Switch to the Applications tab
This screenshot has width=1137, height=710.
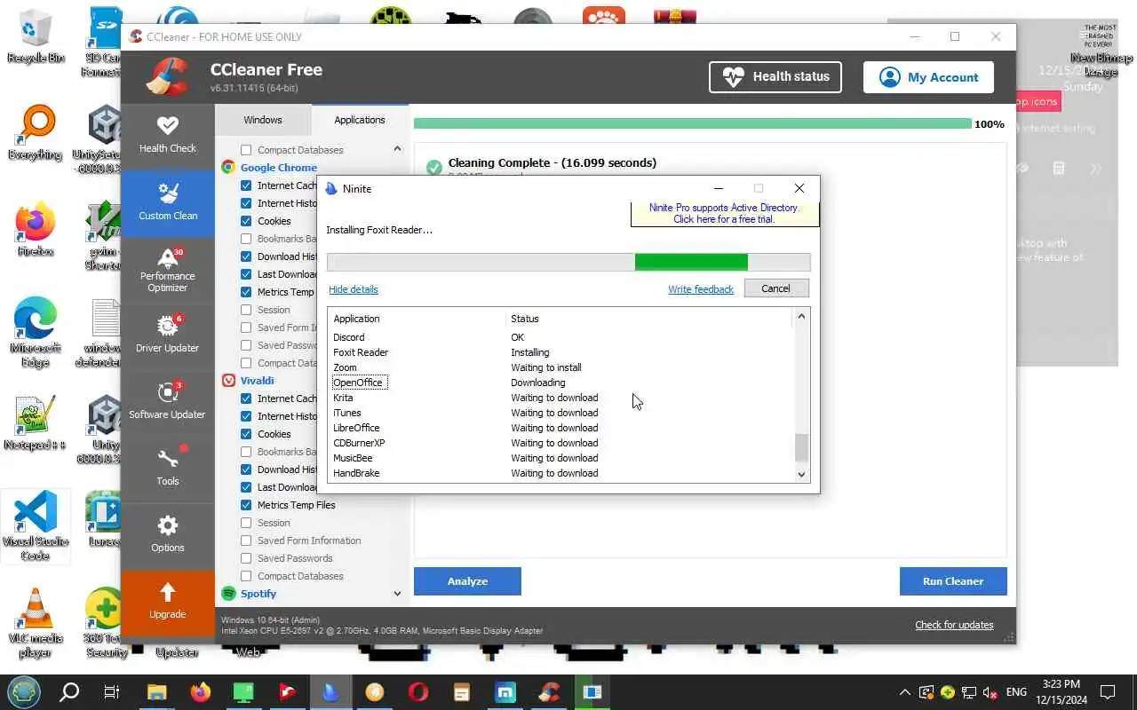[x=360, y=120]
